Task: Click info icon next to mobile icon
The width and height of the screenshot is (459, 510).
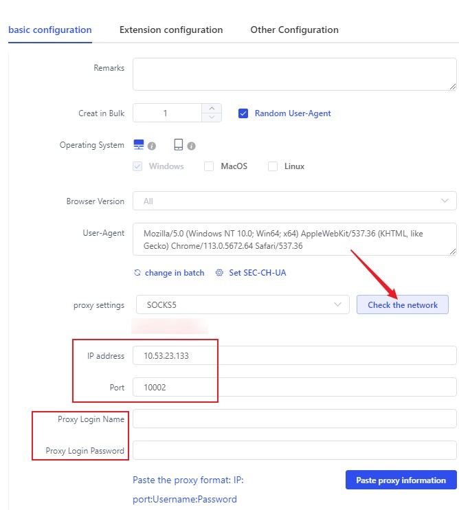Action: [x=192, y=146]
